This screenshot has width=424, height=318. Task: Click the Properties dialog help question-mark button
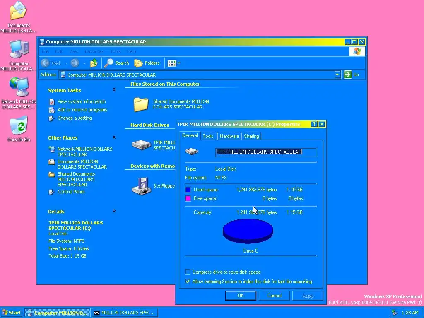(314, 124)
